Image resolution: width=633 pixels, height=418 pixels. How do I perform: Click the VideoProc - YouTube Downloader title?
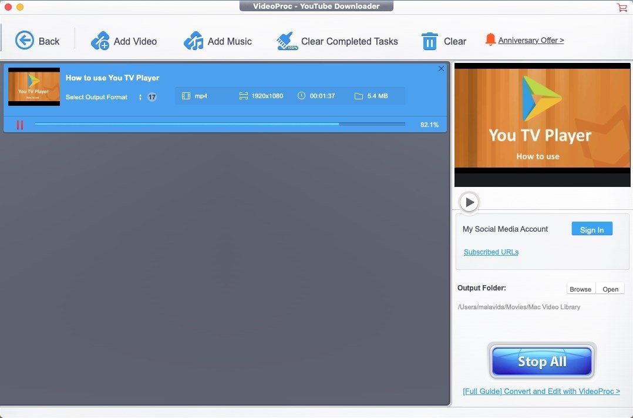[316, 6]
